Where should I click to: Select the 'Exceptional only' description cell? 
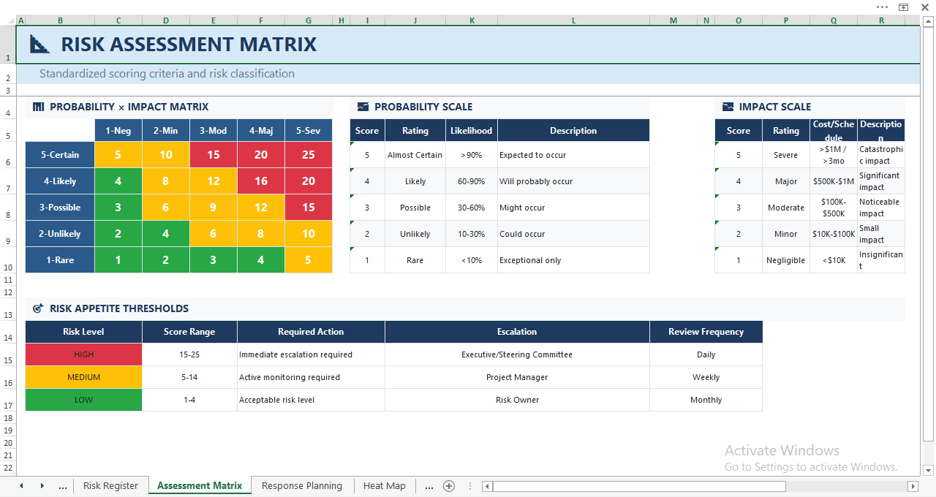point(573,260)
